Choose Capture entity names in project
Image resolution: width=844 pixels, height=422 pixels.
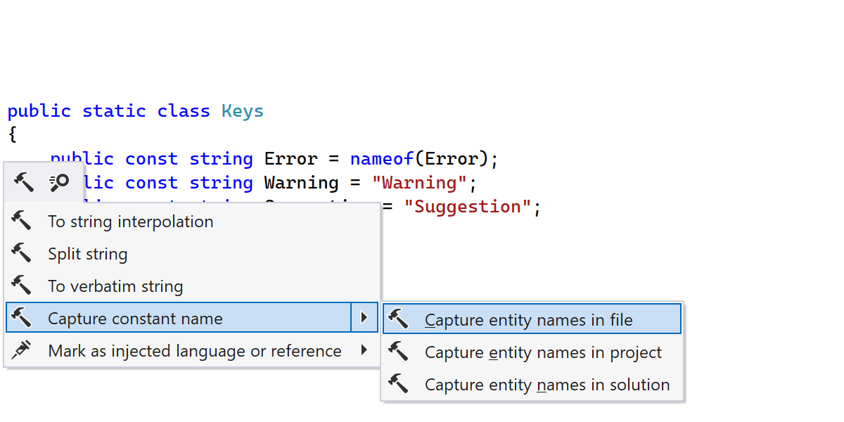coord(543,352)
